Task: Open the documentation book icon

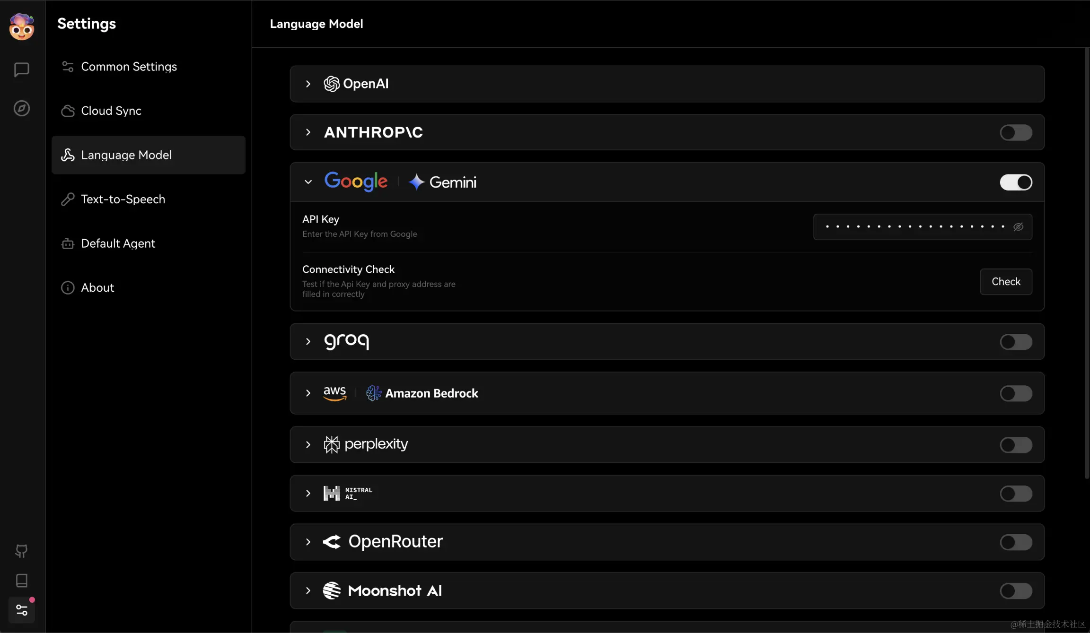Action: (x=22, y=581)
